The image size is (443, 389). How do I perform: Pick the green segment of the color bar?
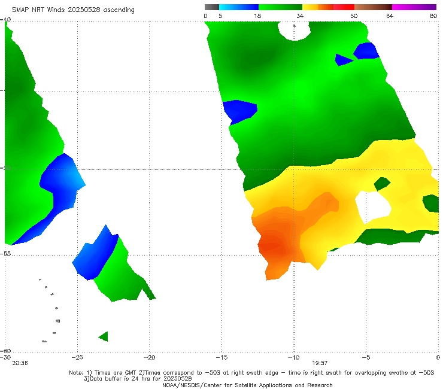[x=280, y=7]
